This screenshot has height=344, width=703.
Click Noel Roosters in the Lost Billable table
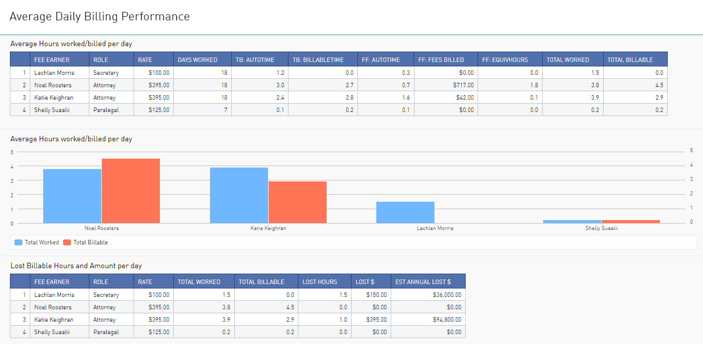[x=53, y=307]
